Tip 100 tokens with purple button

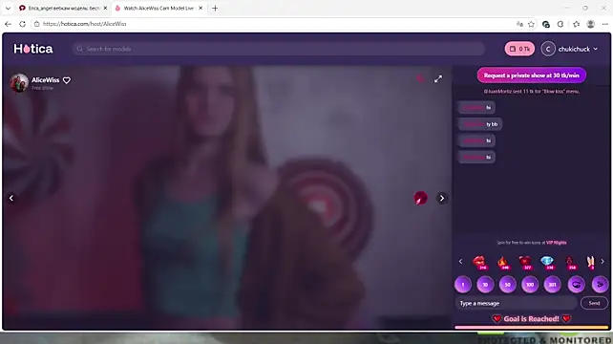point(530,285)
